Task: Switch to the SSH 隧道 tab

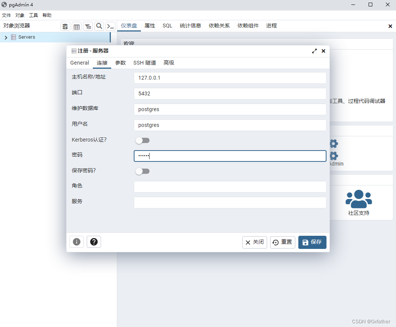Action: [x=145, y=63]
